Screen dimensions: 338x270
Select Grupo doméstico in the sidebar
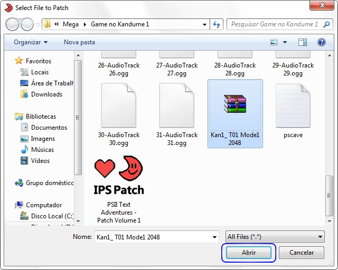(x=50, y=183)
